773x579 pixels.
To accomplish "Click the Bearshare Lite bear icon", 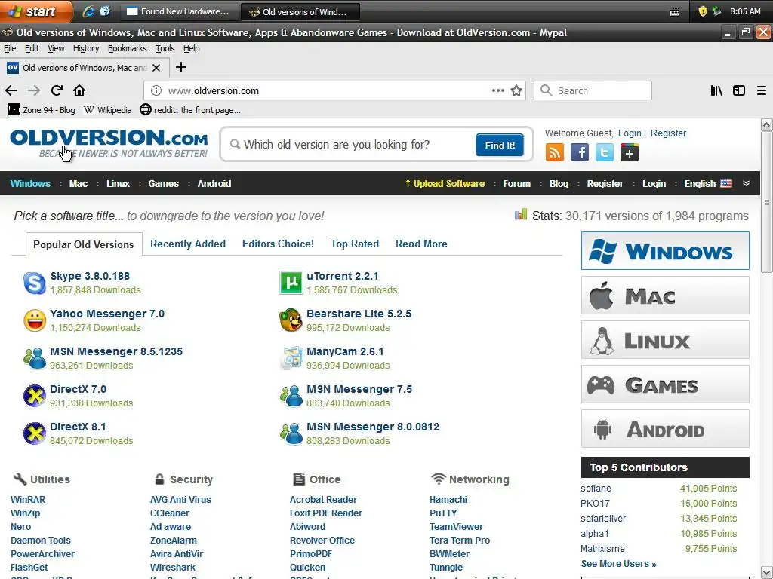I will pyautogui.click(x=291, y=320).
